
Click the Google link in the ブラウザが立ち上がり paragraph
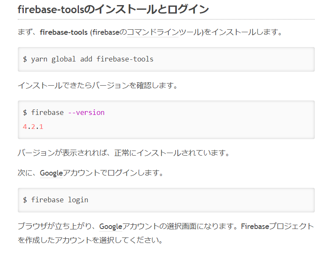[111, 226]
